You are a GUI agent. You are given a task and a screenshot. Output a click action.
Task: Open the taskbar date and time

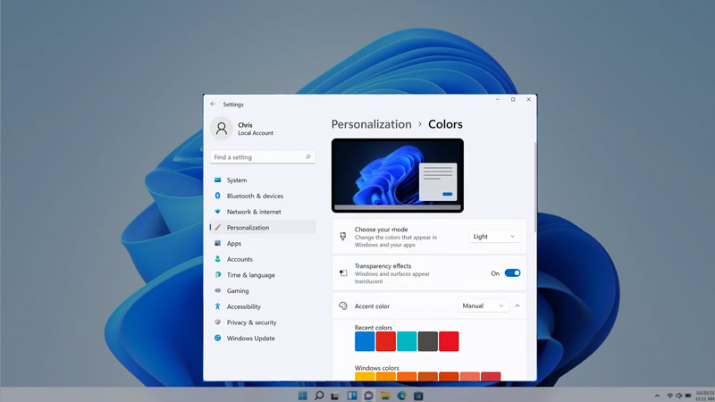[705, 396]
